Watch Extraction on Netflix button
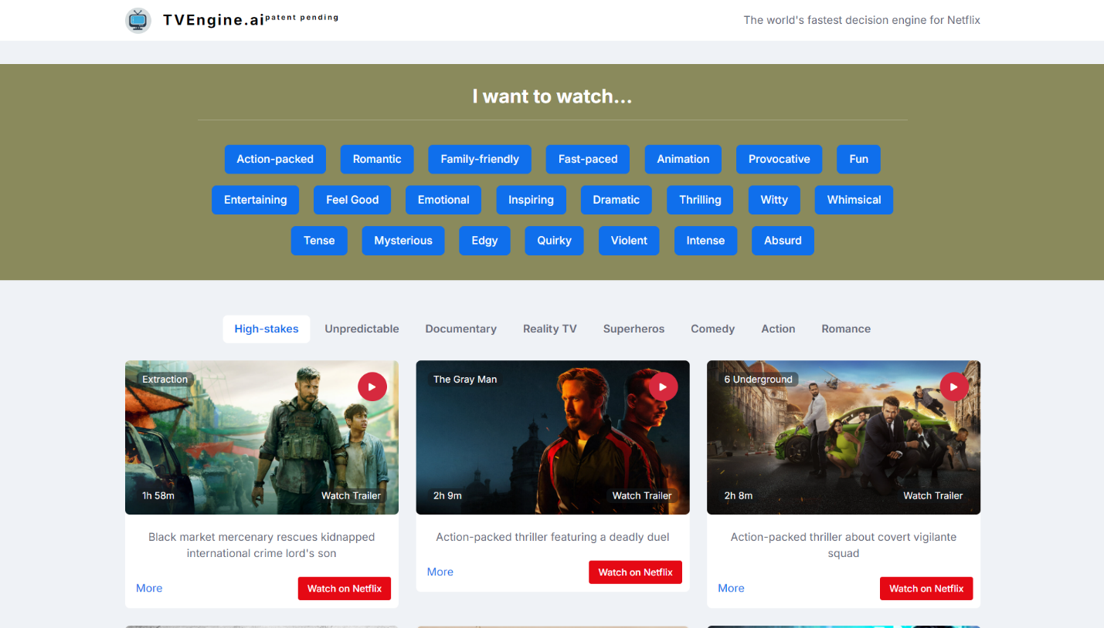 [345, 589]
